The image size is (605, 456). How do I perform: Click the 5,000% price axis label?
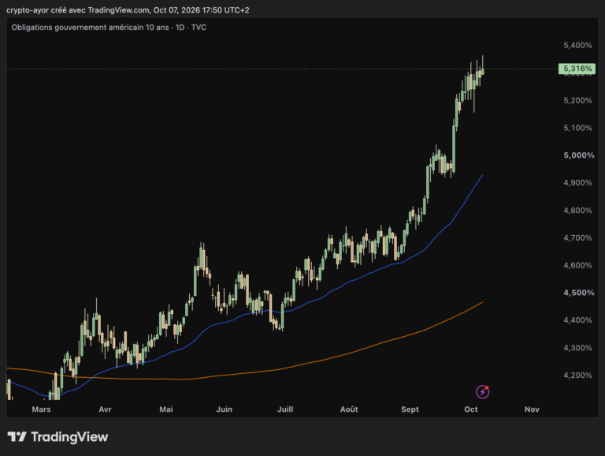[579, 155]
